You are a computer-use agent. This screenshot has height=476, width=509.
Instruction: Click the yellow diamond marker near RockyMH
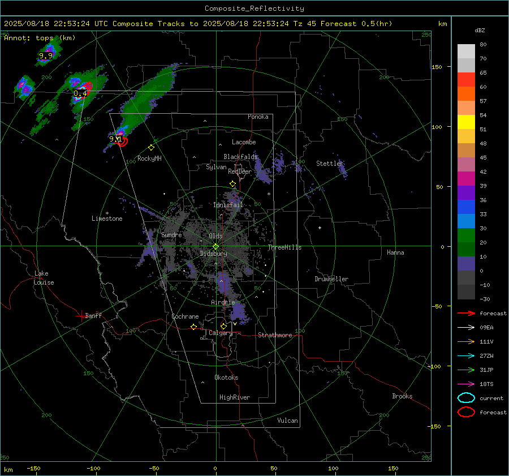(x=151, y=148)
